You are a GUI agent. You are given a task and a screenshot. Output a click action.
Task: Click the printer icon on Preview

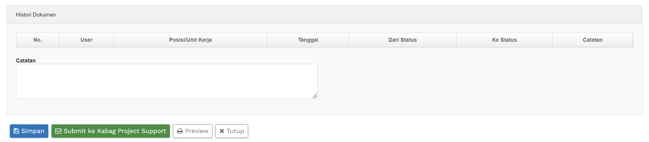click(x=180, y=131)
